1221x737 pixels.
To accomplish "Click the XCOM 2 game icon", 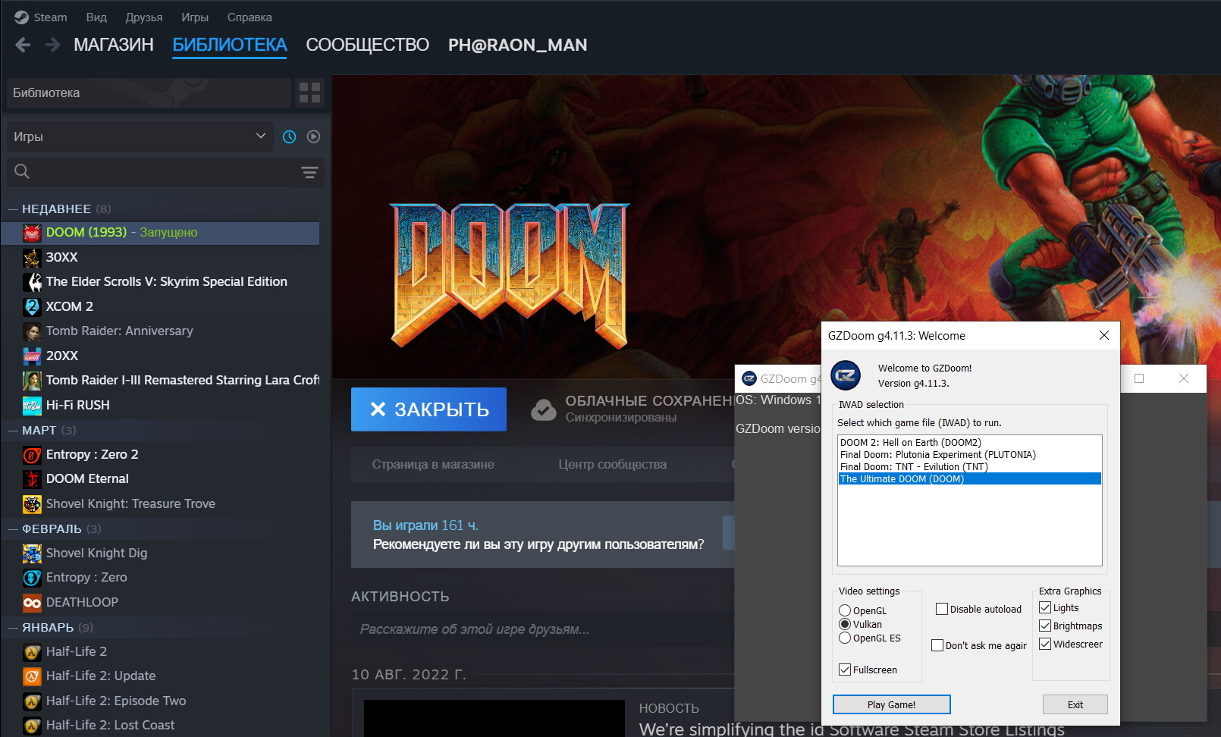I will pos(32,307).
